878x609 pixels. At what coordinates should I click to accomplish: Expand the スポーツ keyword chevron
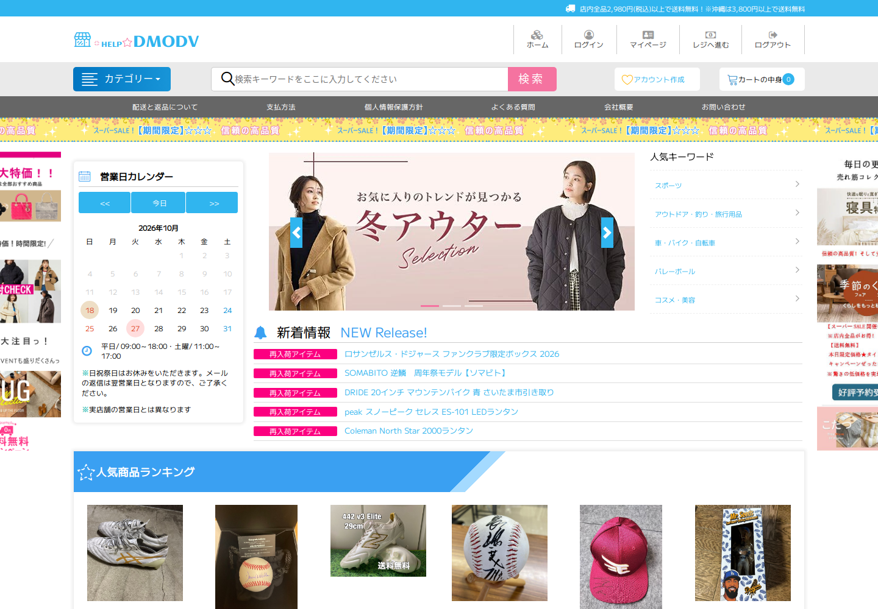(x=798, y=184)
